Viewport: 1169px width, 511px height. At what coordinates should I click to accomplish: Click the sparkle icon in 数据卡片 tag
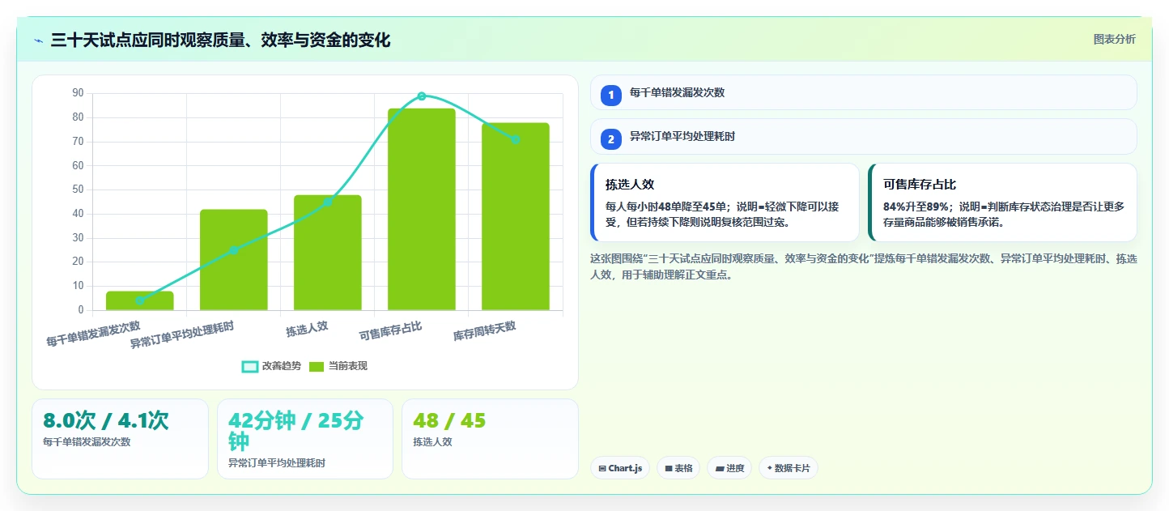coord(769,468)
